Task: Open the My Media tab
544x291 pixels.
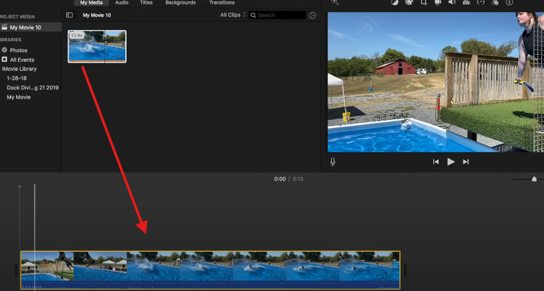Action: (x=91, y=3)
